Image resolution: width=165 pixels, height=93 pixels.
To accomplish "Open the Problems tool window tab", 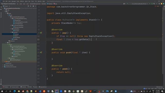I will pyautogui.click(x=5, y=87).
